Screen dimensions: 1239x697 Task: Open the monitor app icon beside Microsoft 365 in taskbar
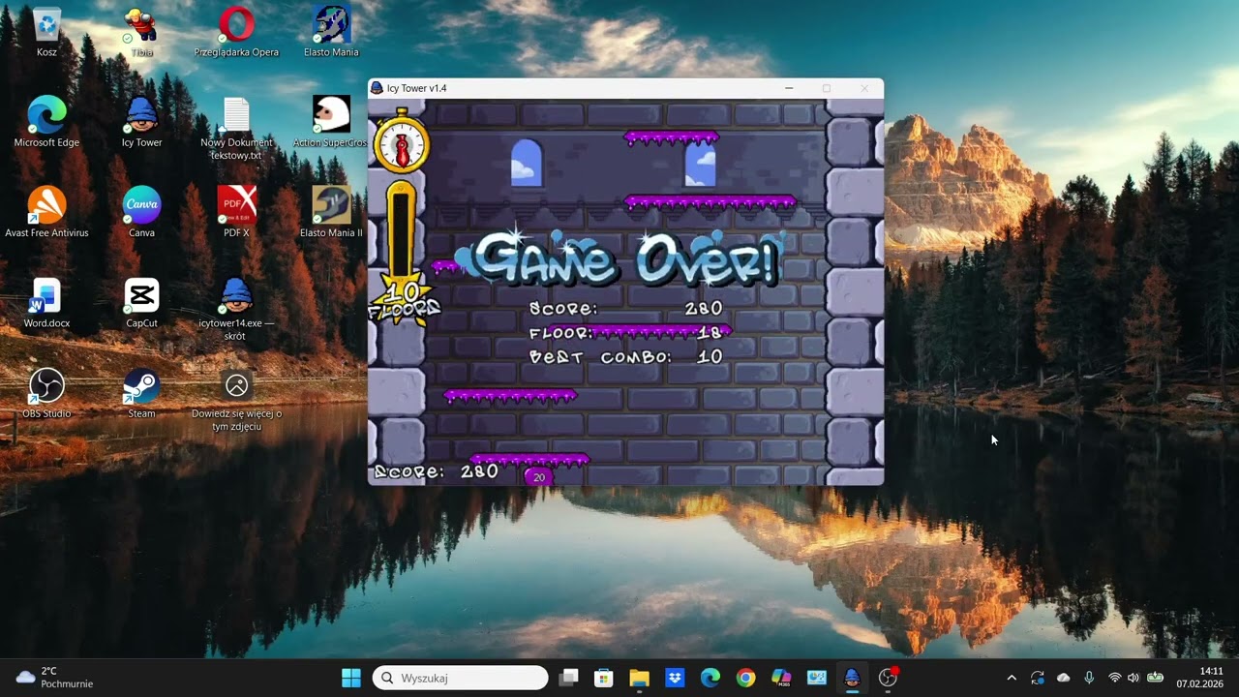[x=817, y=678]
